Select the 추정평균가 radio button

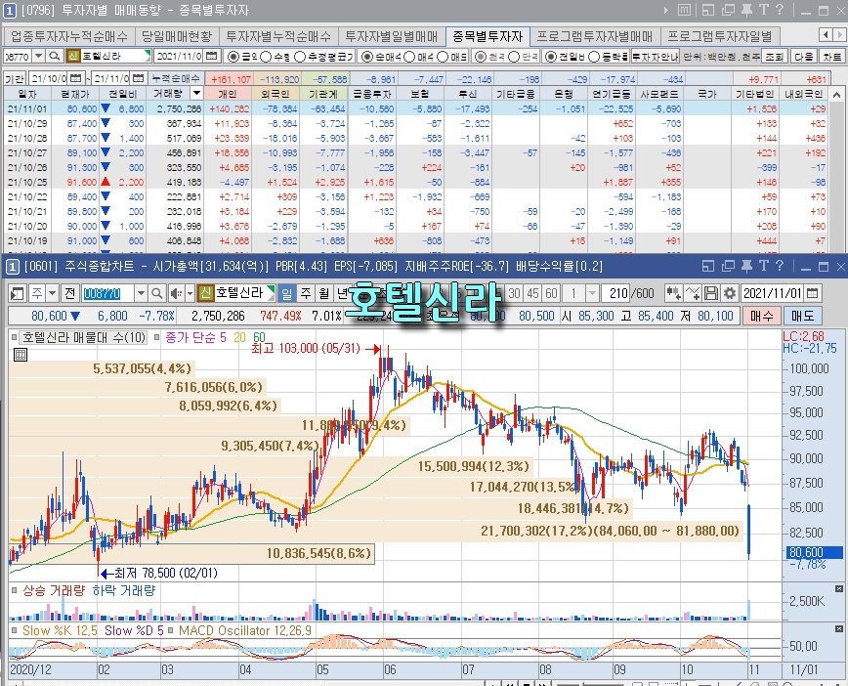pos(300,57)
